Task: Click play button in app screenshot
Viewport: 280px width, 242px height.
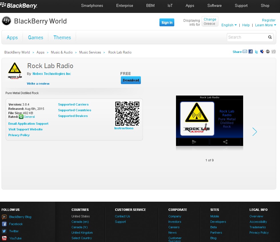Action: [194, 142]
